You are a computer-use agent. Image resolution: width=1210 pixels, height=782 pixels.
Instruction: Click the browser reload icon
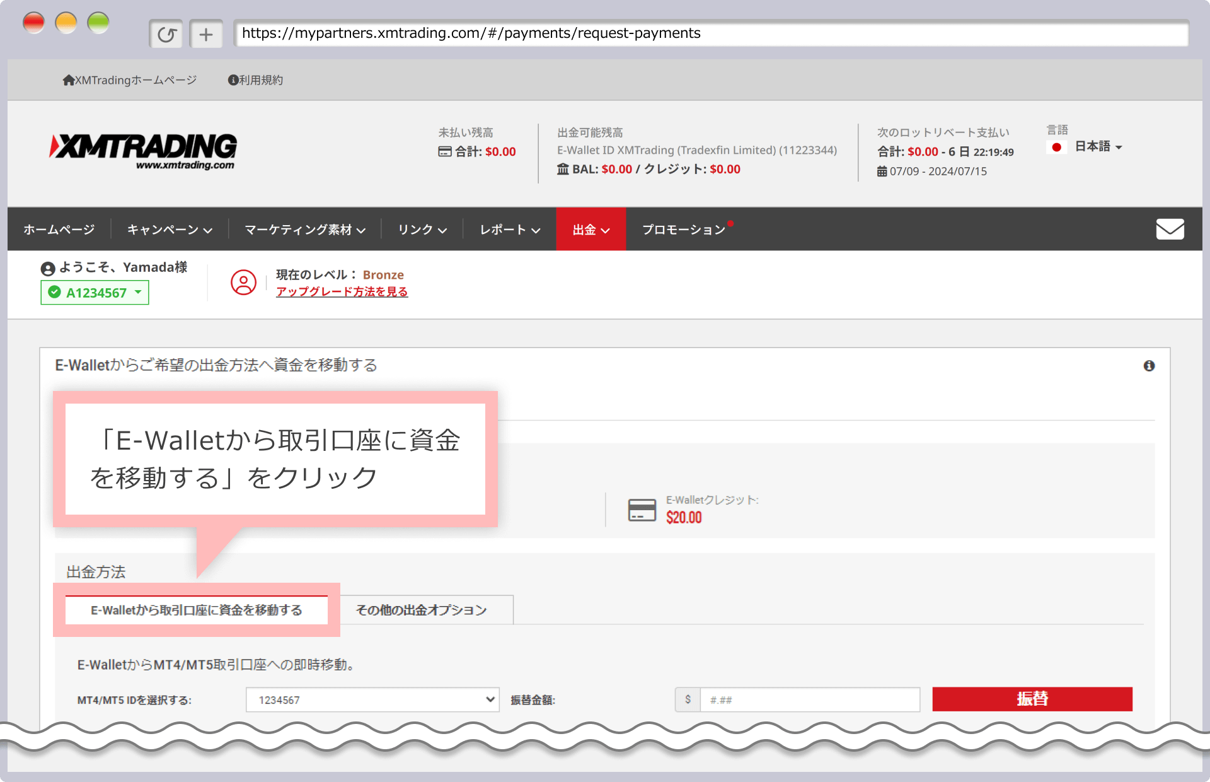click(166, 34)
